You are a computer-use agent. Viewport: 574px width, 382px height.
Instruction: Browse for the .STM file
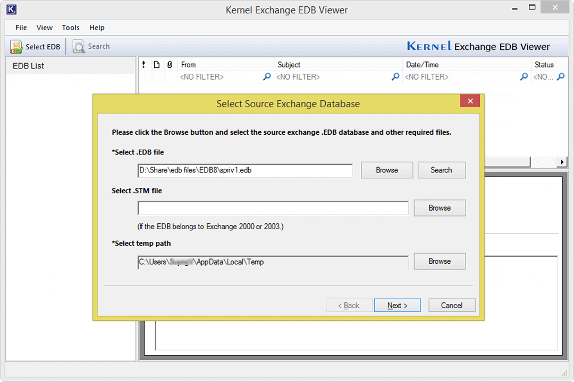440,208
